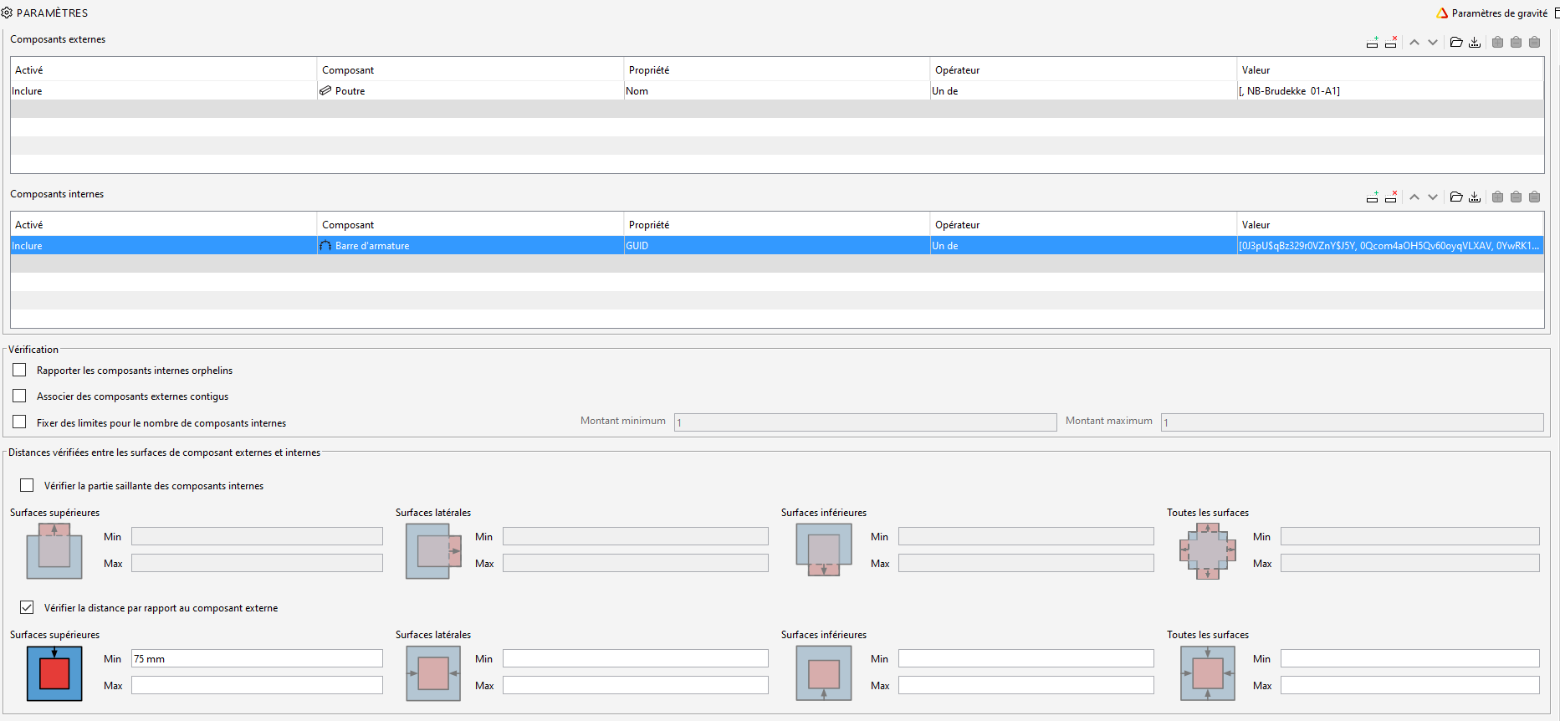Image resolution: width=1560 pixels, height=721 pixels.
Task: Click external-distance Surfaces supérieures Max field
Action: pos(257,685)
